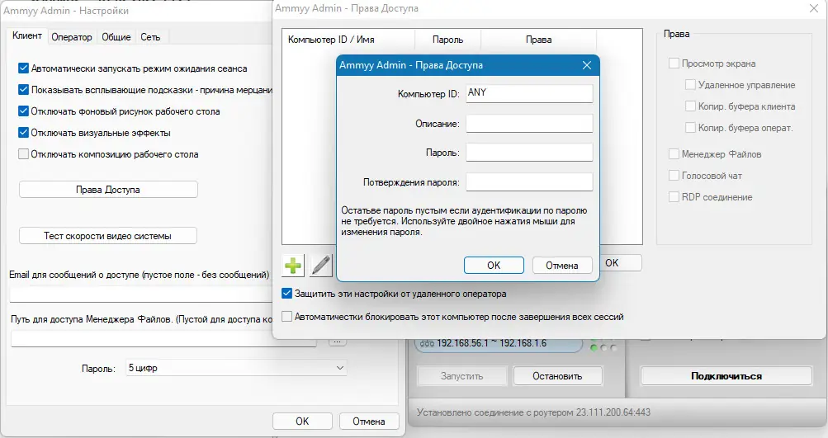Click the pencil edit entry icon
This screenshot has width=828, height=438.
pos(321,265)
